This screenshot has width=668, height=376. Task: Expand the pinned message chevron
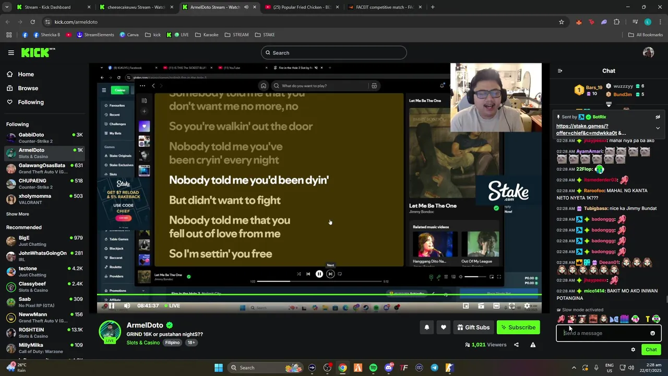[x=658, y=128]
